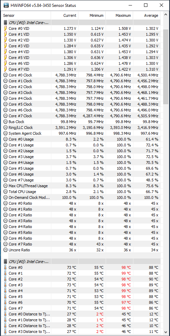The image size is (170, 336).
Task: Click the lightning icon beside Core #0 VID
Action: pos(5,28)
